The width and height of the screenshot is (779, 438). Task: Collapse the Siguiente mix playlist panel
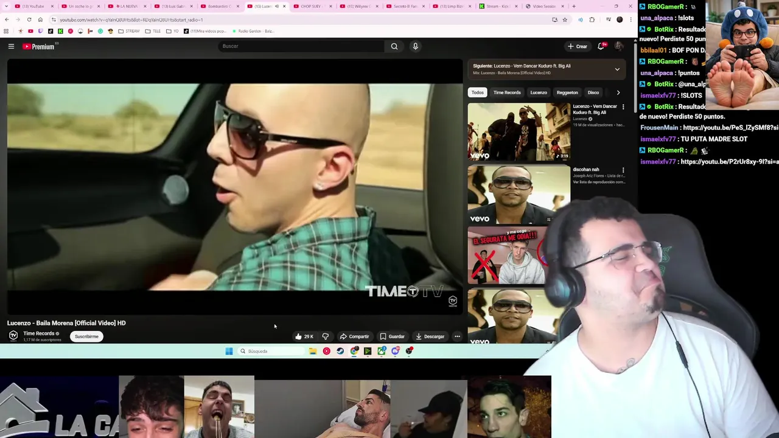coord(617,69)
